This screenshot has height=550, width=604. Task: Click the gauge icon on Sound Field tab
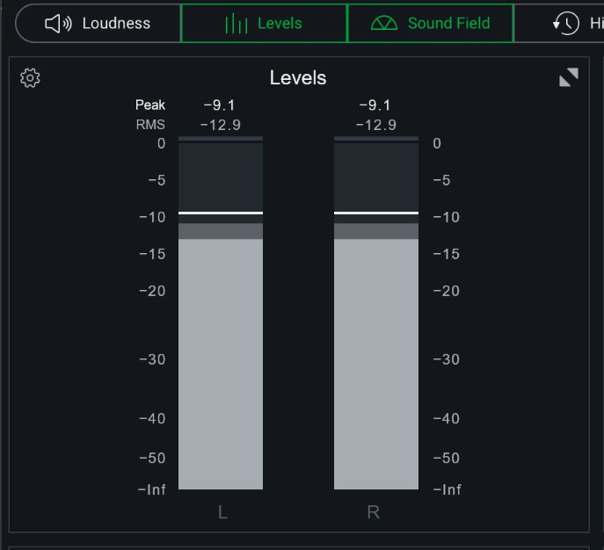pyautogui.click(x=384, y=24)
